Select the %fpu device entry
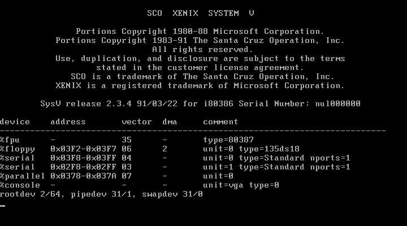The width and height of the screenshot is (407, 226). point(10,140)
